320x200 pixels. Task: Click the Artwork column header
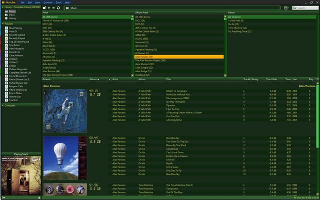coord(46,79)
